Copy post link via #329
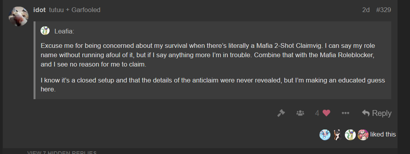The width and height of the screenshot is (410, 154). 383,10
